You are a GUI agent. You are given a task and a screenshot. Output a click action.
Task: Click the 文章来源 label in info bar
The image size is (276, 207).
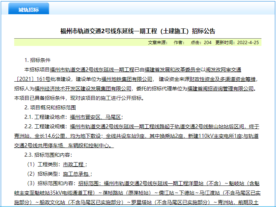(157, 43)
